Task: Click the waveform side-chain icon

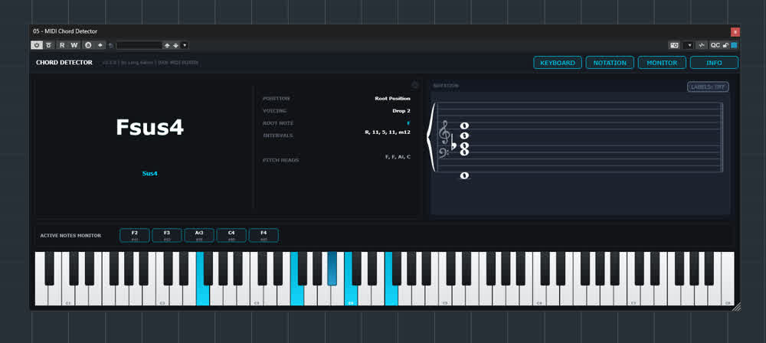Action: click(702, 45)
